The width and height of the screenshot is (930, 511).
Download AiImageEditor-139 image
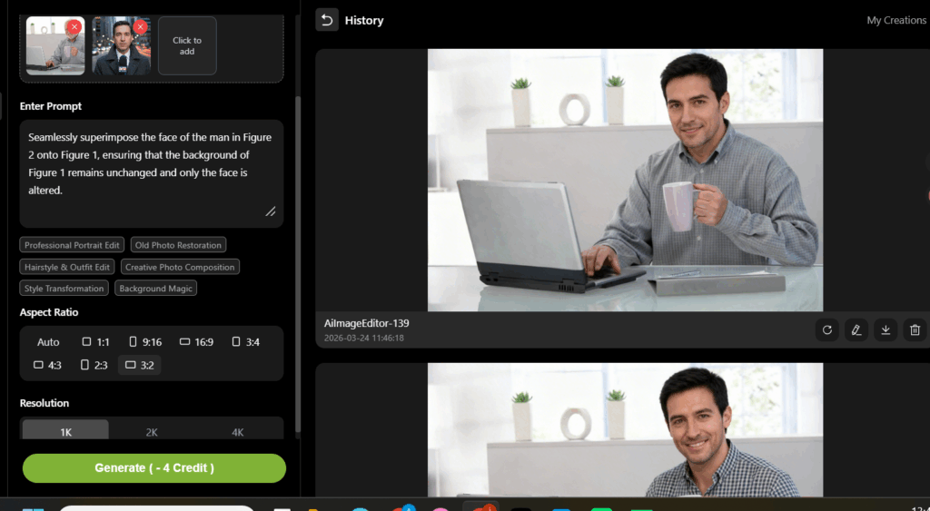click(885, 330)
